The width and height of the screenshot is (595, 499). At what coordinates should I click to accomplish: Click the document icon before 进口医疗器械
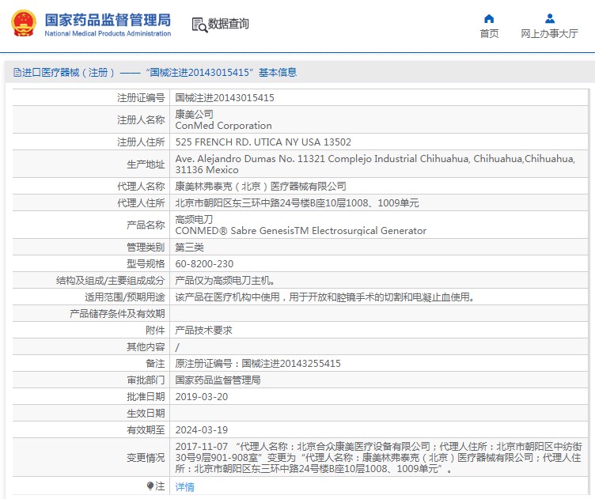(17, 72)
